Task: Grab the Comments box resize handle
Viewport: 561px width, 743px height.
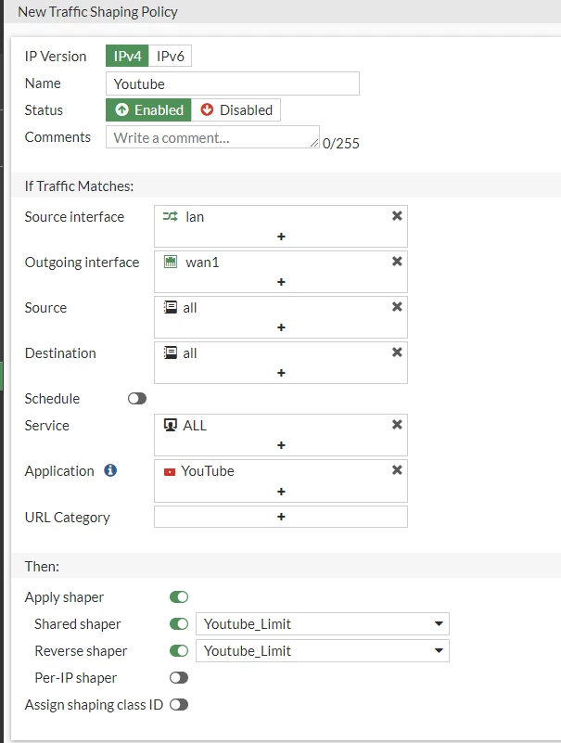Action: [314, 143]
